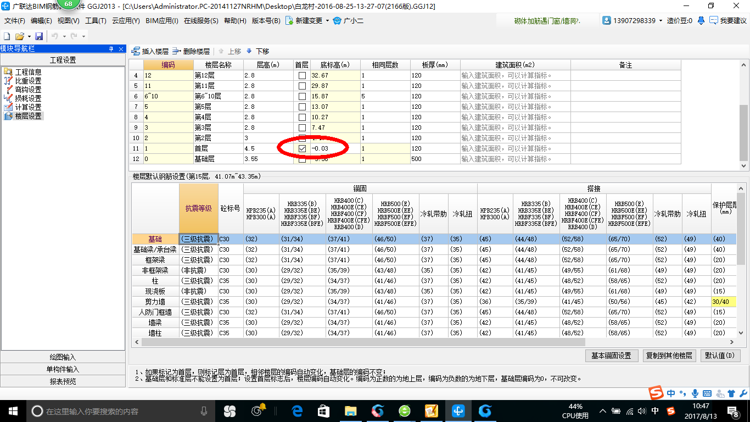Expand 新建变更 dropdown arrow
The width and height of the screenshot is (750, 422).
coord(327,21)
